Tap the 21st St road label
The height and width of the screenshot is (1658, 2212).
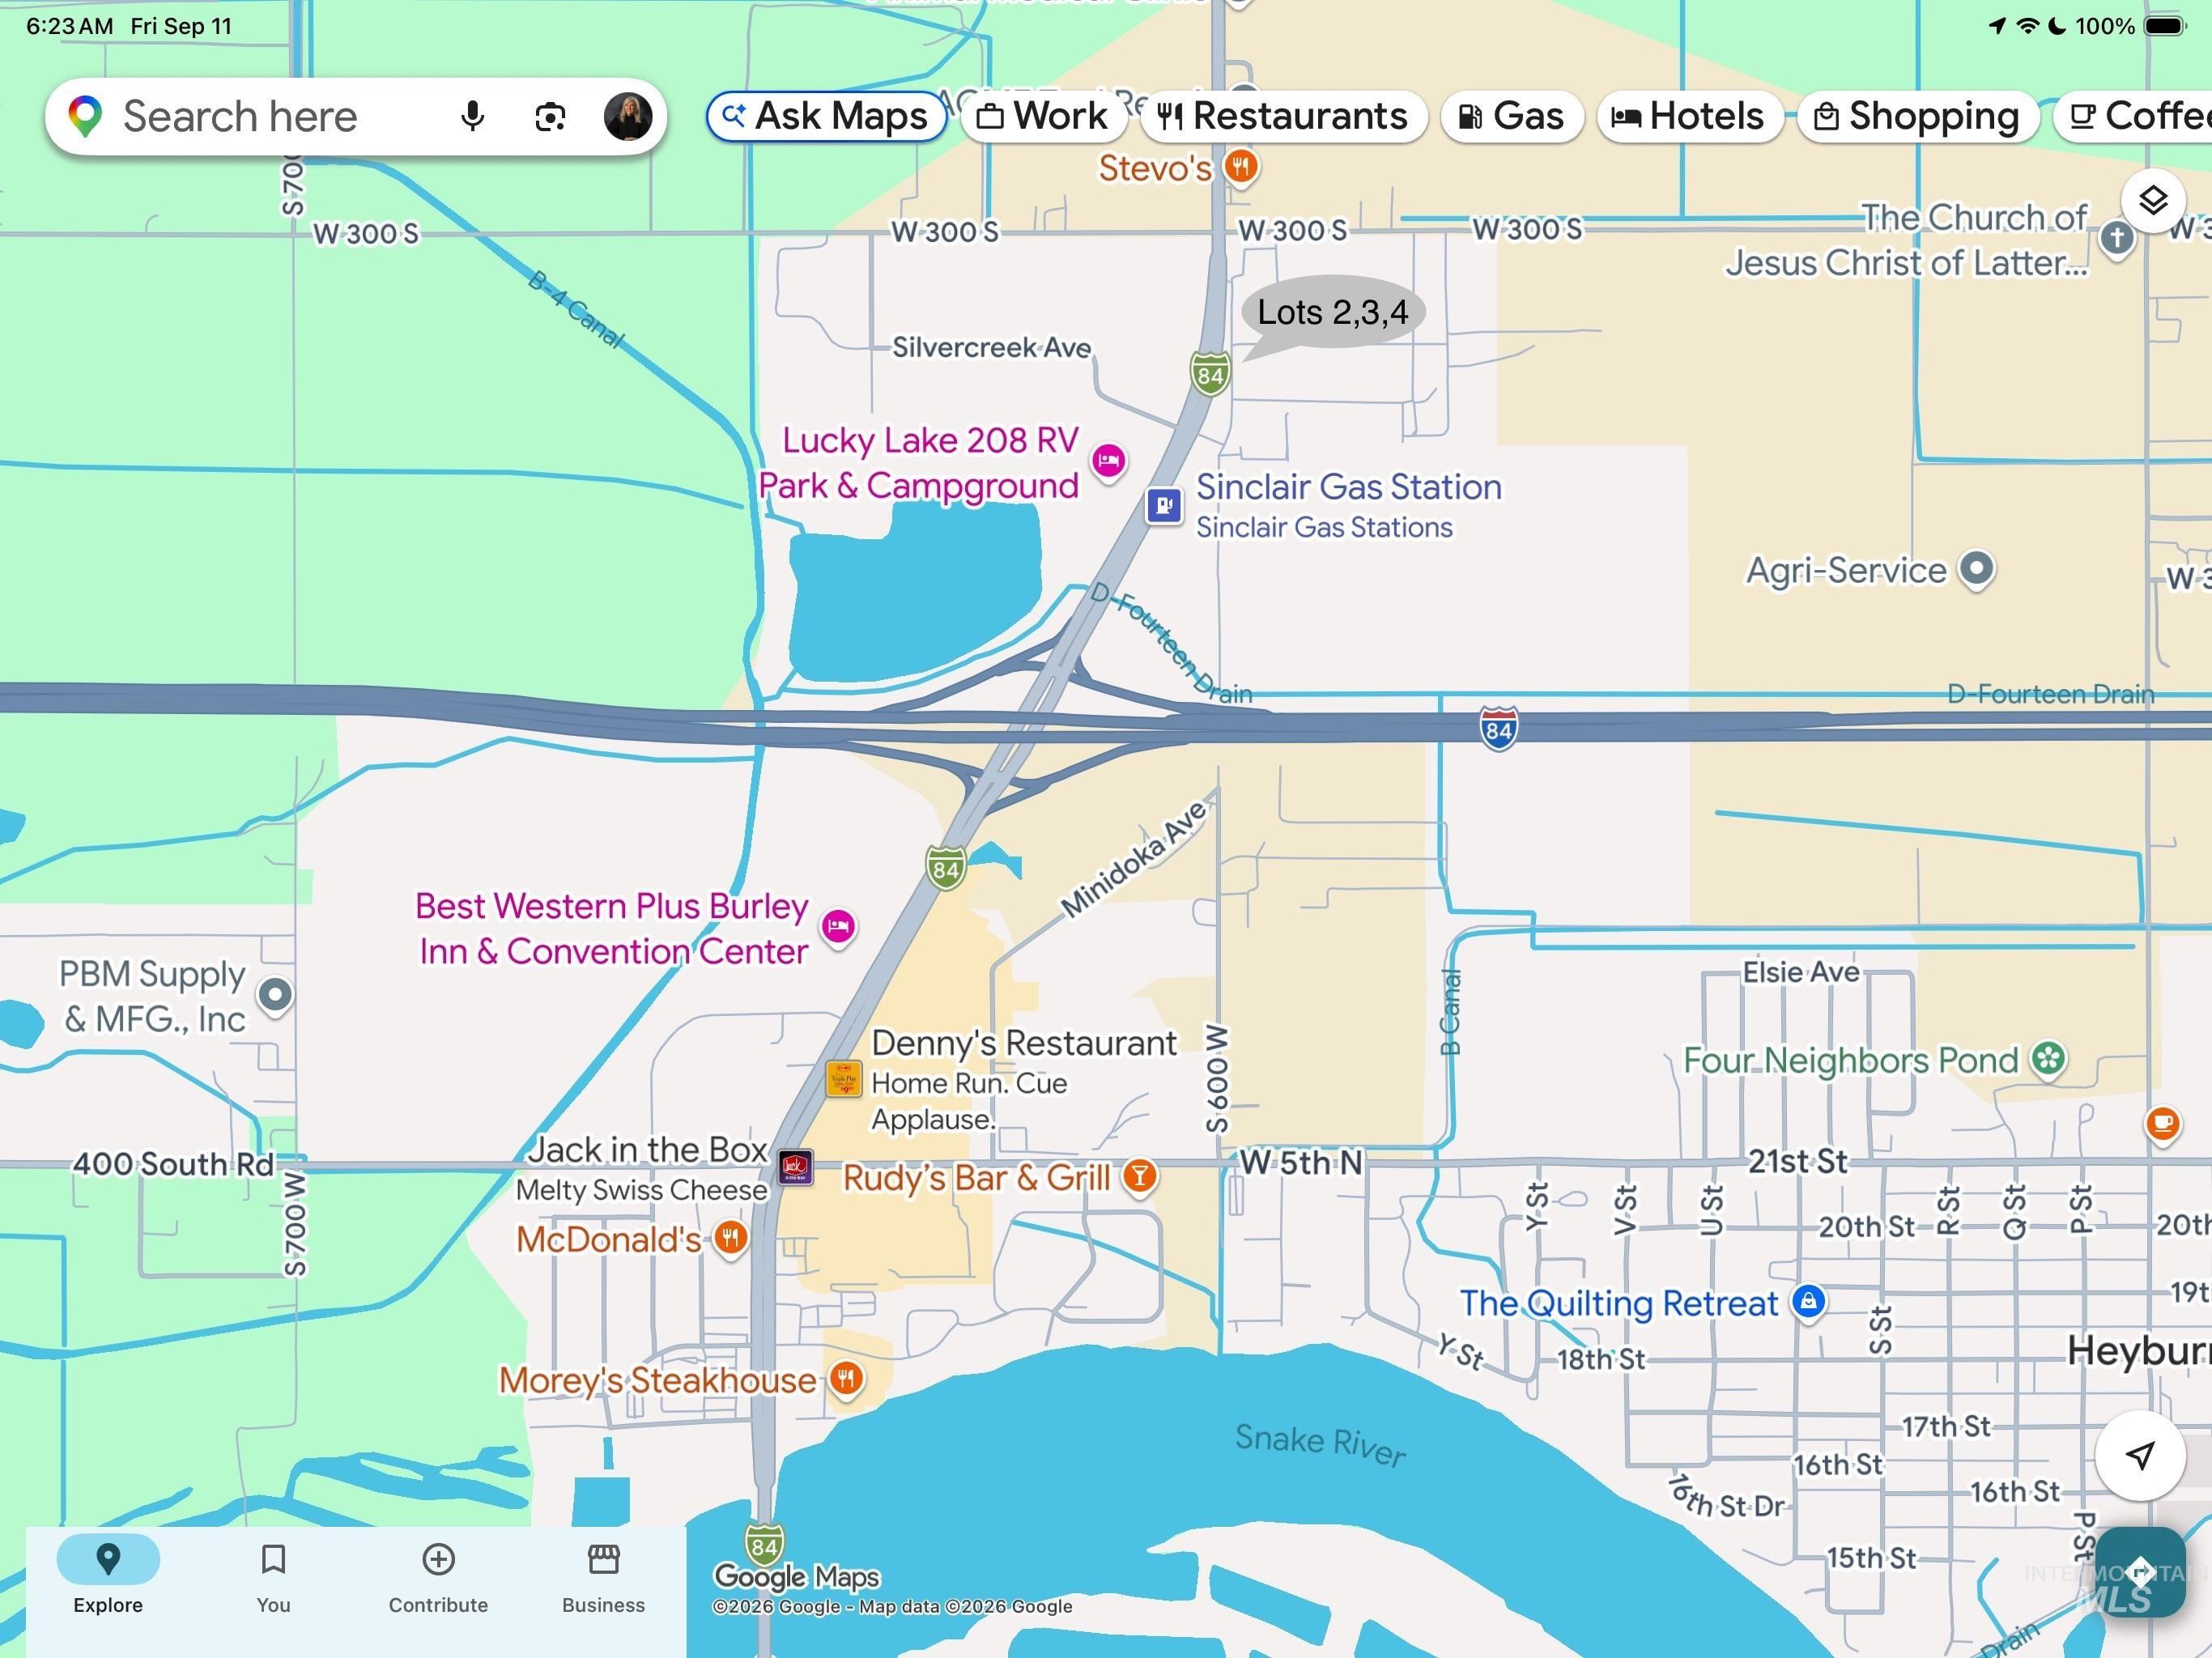click(1797, 1162)
